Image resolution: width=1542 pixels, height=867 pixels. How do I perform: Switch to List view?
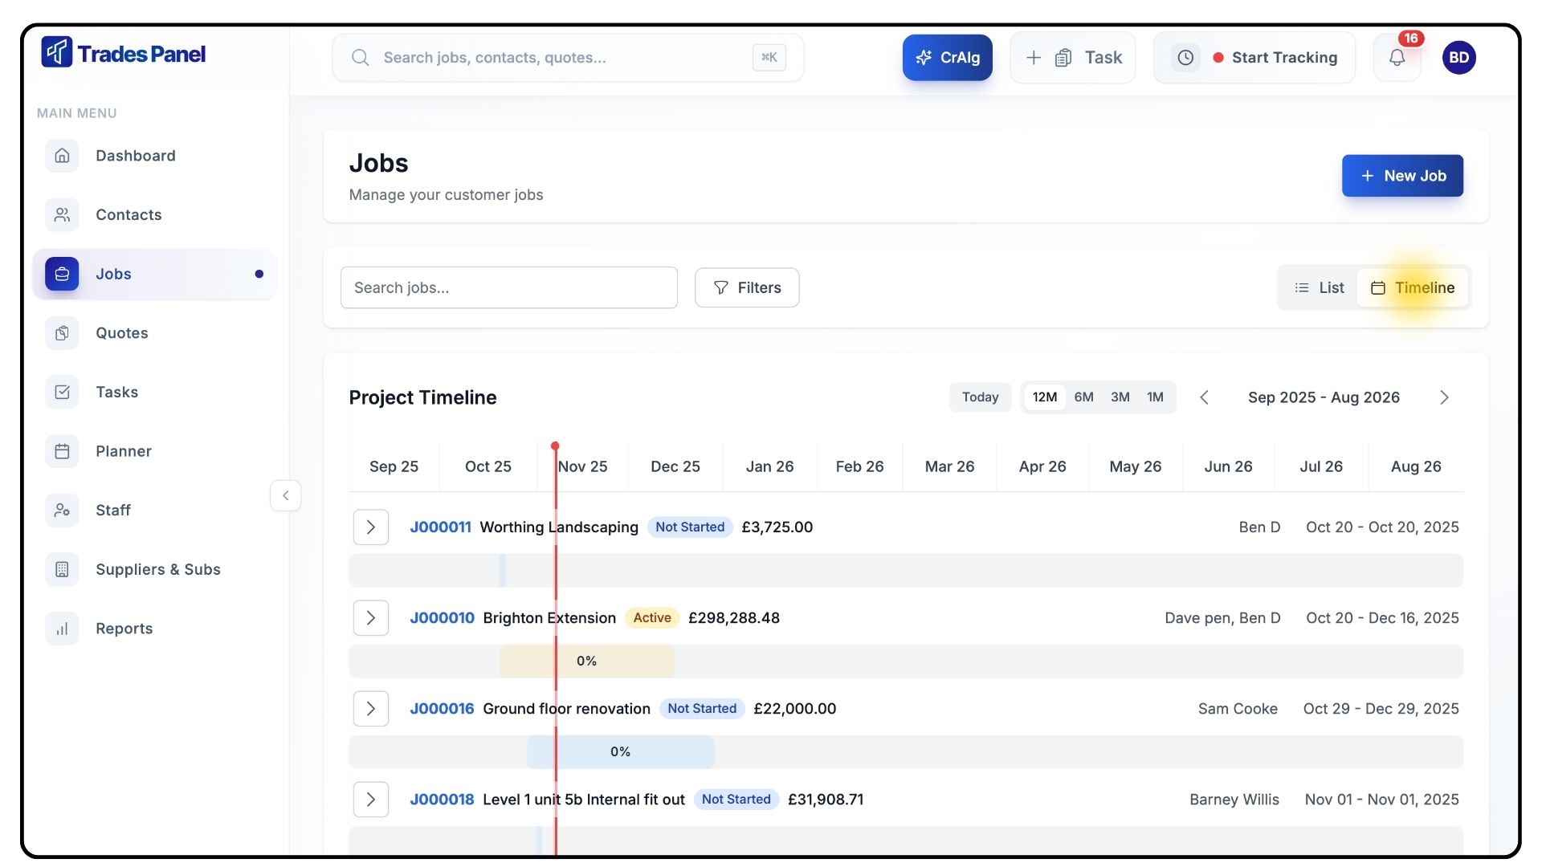click(x=1319, y=287)
